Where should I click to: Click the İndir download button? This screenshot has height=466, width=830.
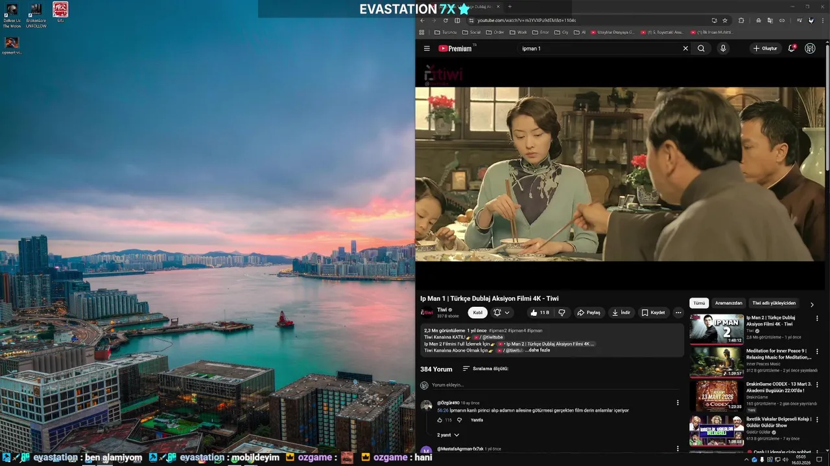coord(621,313)
